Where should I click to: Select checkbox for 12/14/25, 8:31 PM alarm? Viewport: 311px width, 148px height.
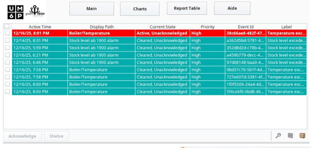coord(8,40)
